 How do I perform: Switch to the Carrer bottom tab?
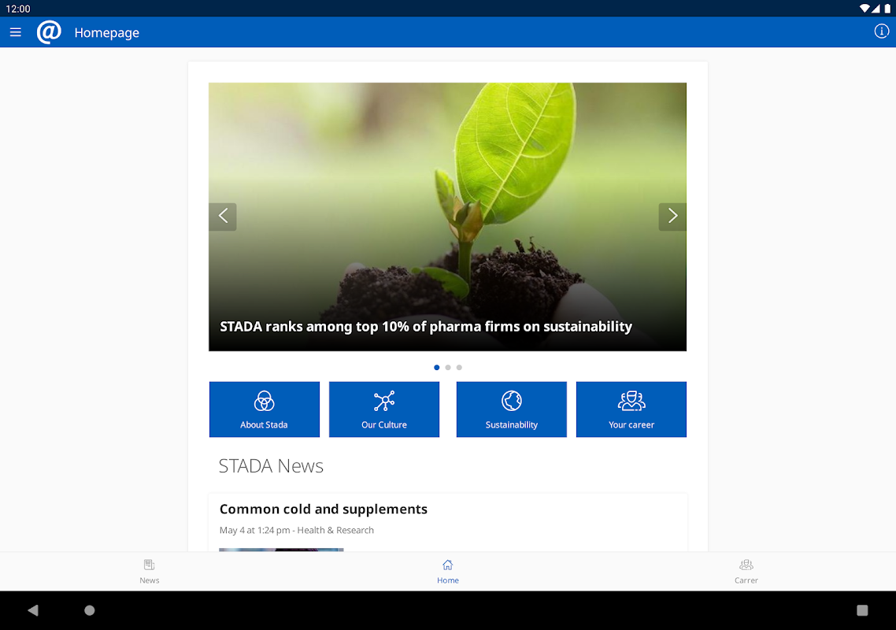746,571
